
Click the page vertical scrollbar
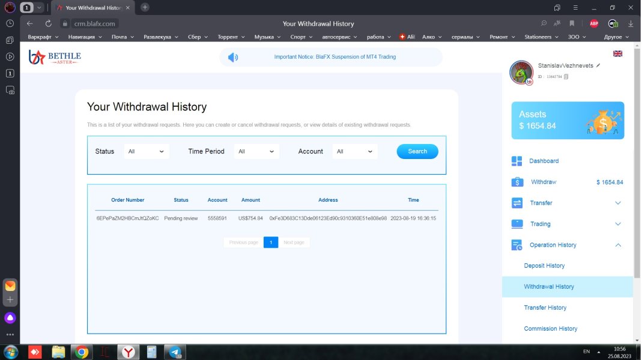[x=637, y=164]
